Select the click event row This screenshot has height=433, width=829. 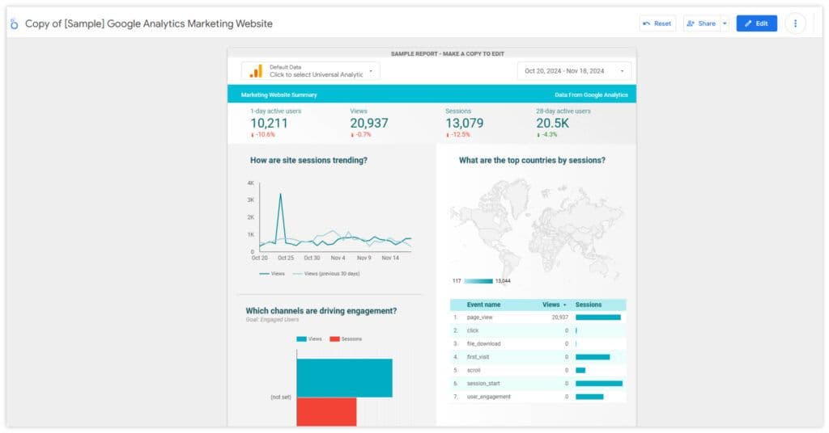point(538,330)
